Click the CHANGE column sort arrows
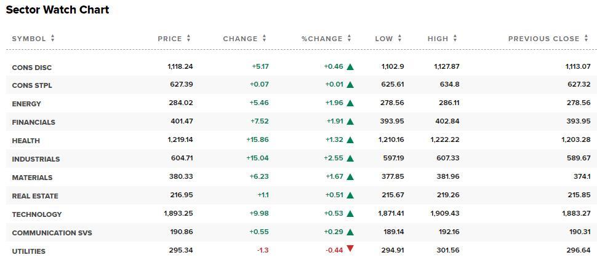This screenshot has height=263, width=597. click(x=264, y=38)
